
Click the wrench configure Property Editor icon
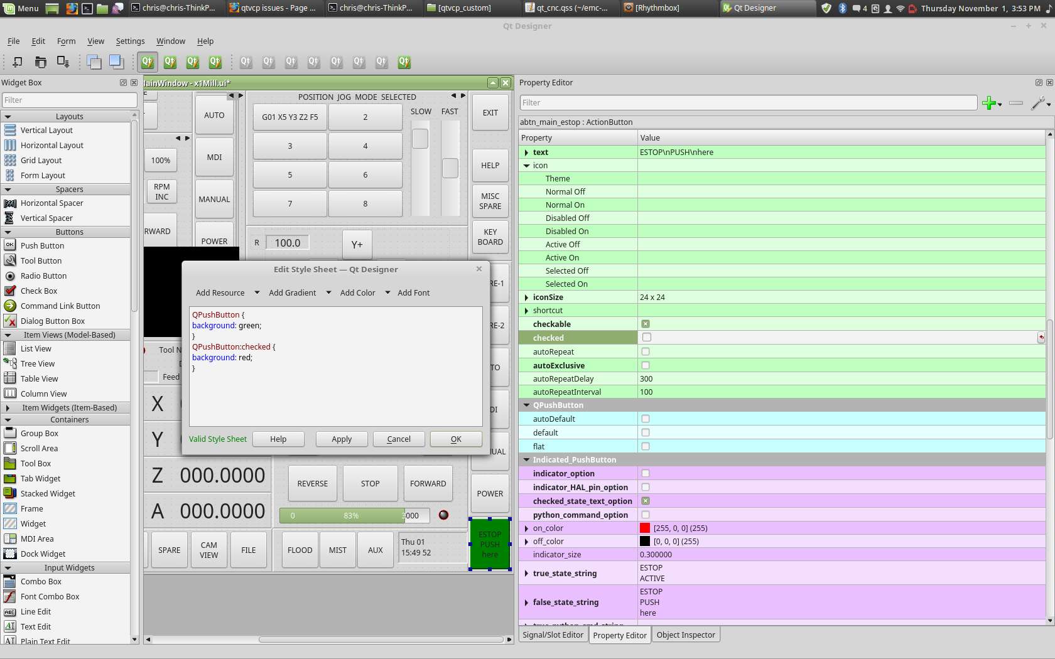click(x=1038, y=103)
